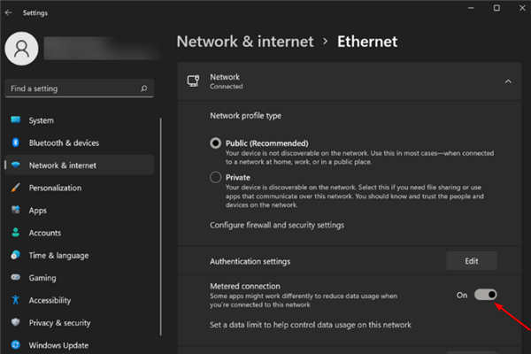Click the Accessibility figure icon
The width and height of the screenshot is (531, 354).
pos(15,300)
